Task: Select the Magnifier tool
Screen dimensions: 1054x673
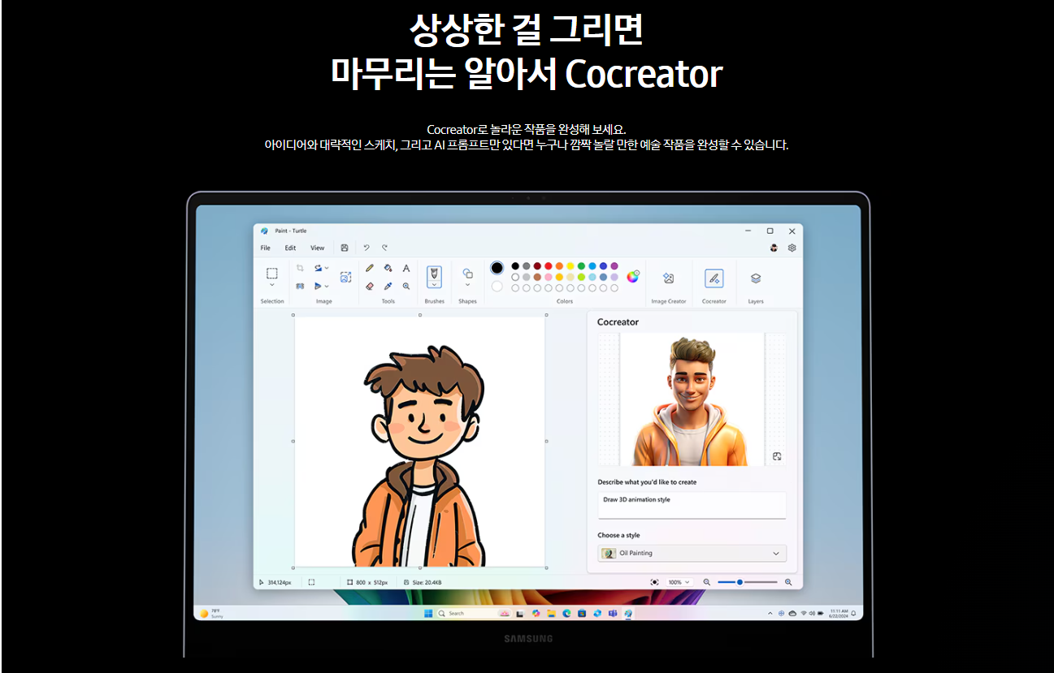Action: [x=406, y=286]
